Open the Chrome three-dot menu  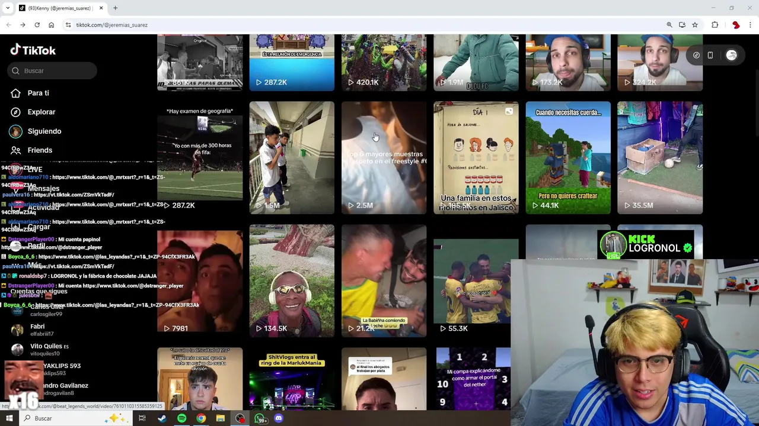coord(750,25)
